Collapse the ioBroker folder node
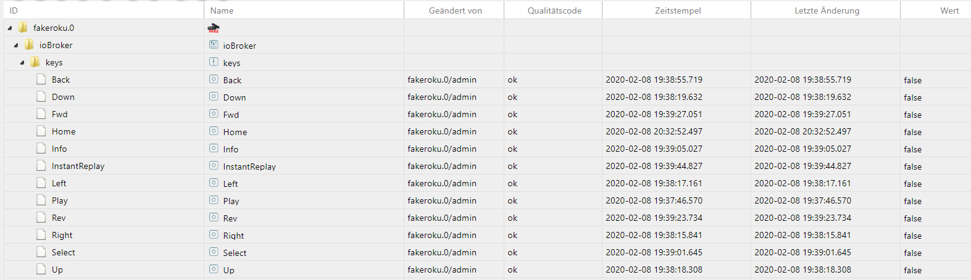 click(x=16, y=45)
